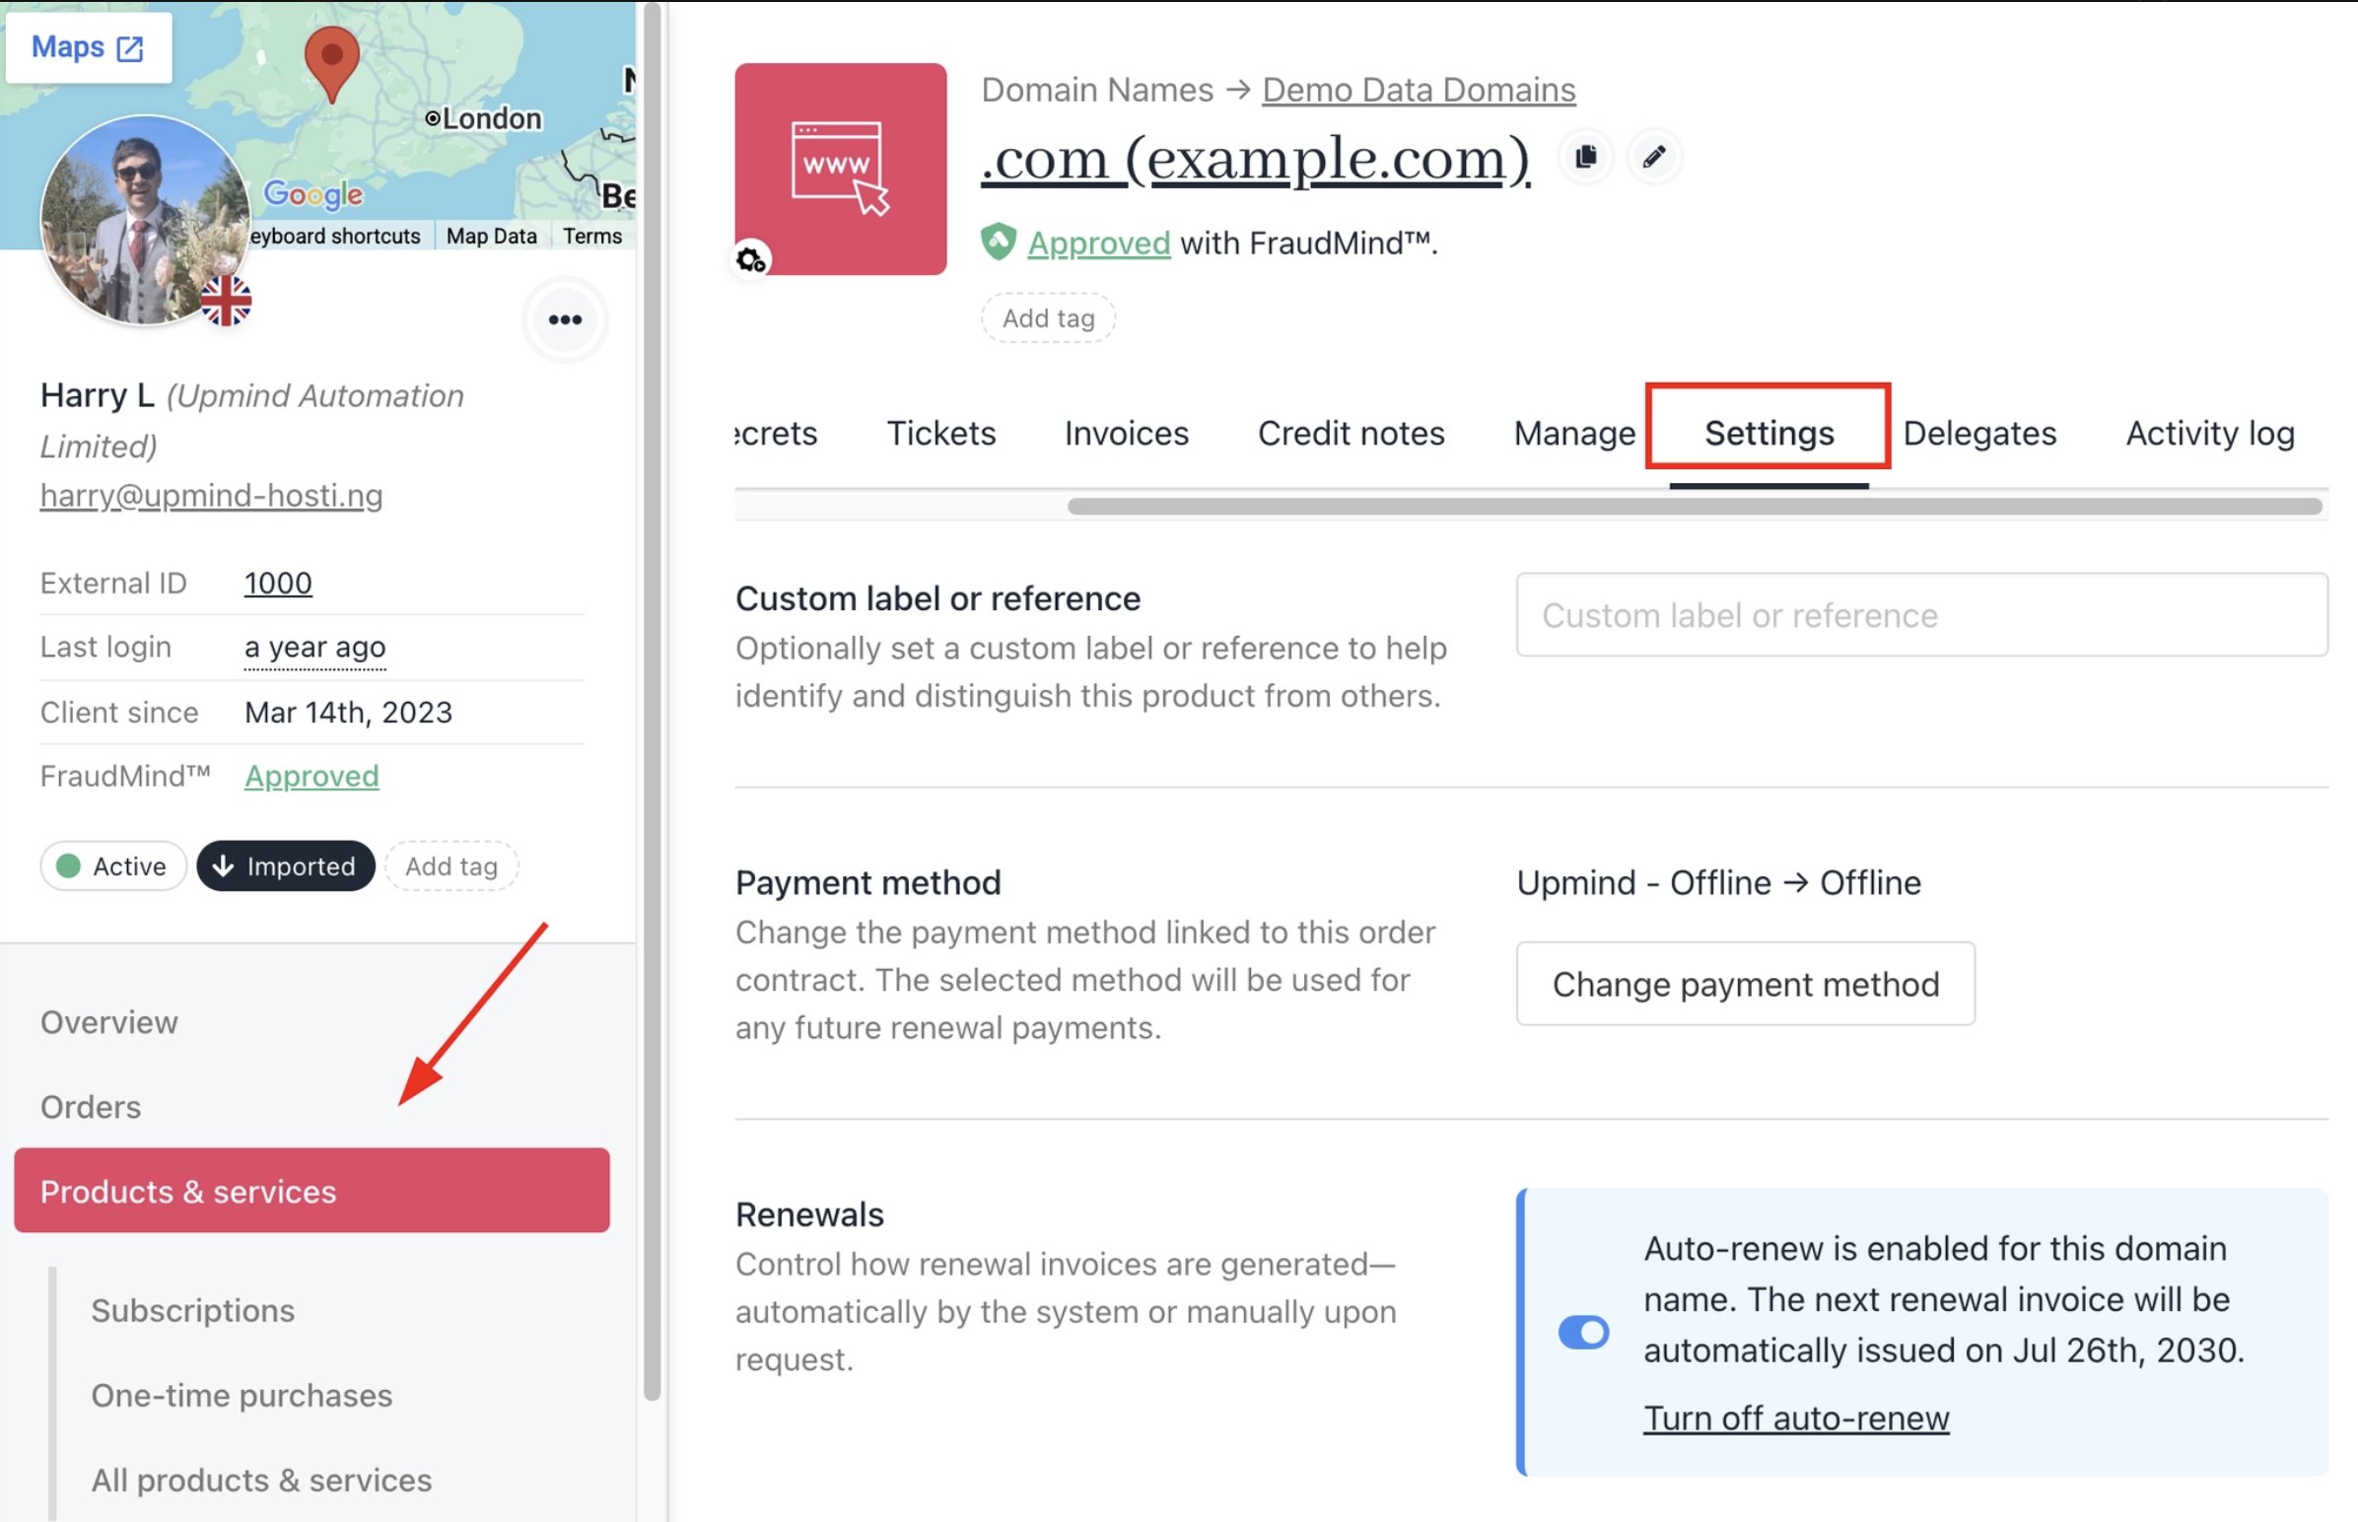Click the 'a year ago' last login value
Image resolution: width=2358 pixels, height=1522 pixels.
click(315, 648)
